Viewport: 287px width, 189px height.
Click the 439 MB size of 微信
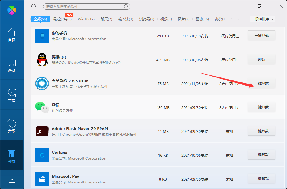pos(163,108)
